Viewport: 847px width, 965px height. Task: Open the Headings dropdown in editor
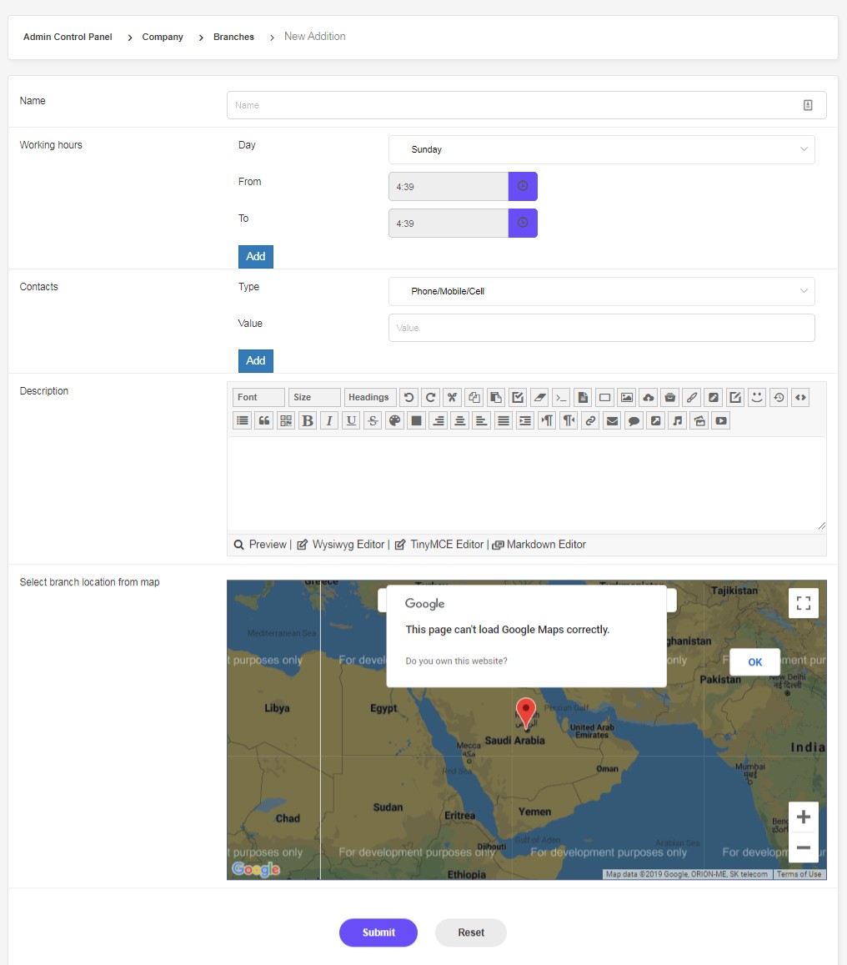coord(370,398)
